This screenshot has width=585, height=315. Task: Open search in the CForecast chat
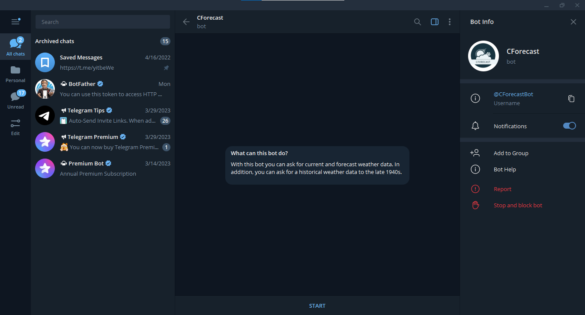417,21
